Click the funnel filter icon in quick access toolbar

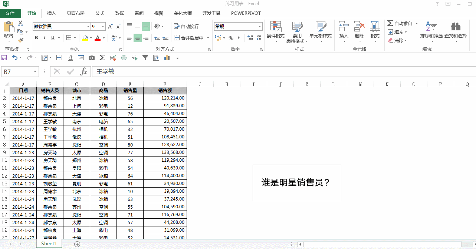[x=145, y=58]
